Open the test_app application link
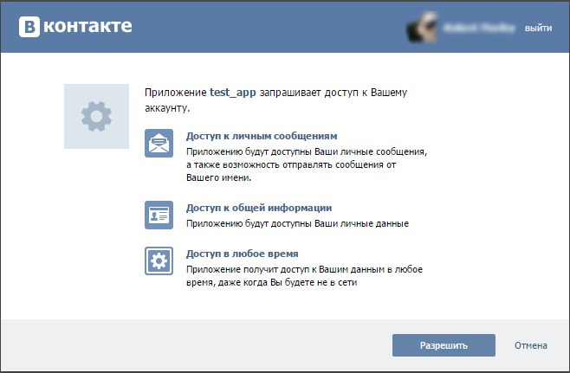The width and height of the screenshot is (570, 373). pyautogui.click(x=233, y=93)
